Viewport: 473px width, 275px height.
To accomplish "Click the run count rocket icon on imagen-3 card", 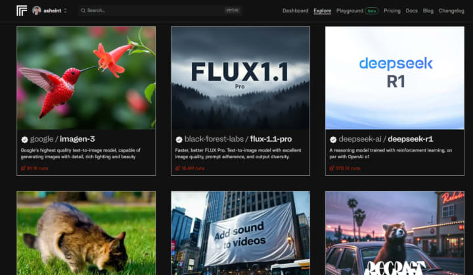I will click(x=23, y=168).
